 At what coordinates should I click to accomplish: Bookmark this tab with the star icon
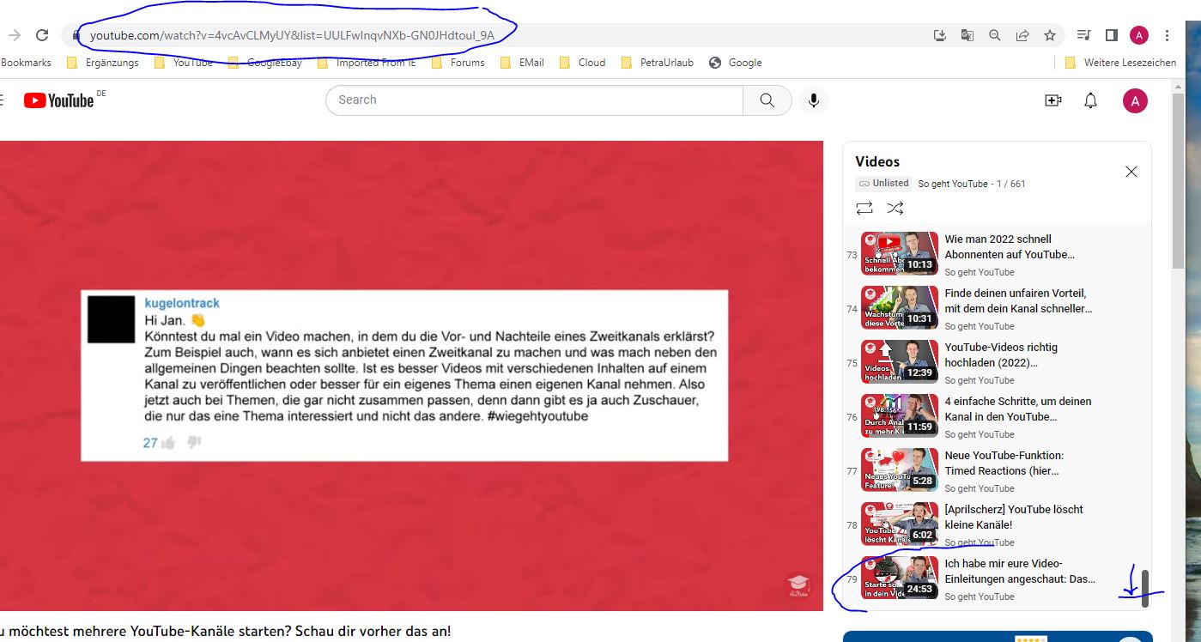pyautogui.click(x=1050, y=35)
